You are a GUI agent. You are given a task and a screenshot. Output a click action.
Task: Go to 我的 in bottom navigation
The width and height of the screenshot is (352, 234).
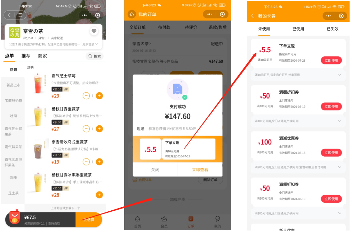217,222
